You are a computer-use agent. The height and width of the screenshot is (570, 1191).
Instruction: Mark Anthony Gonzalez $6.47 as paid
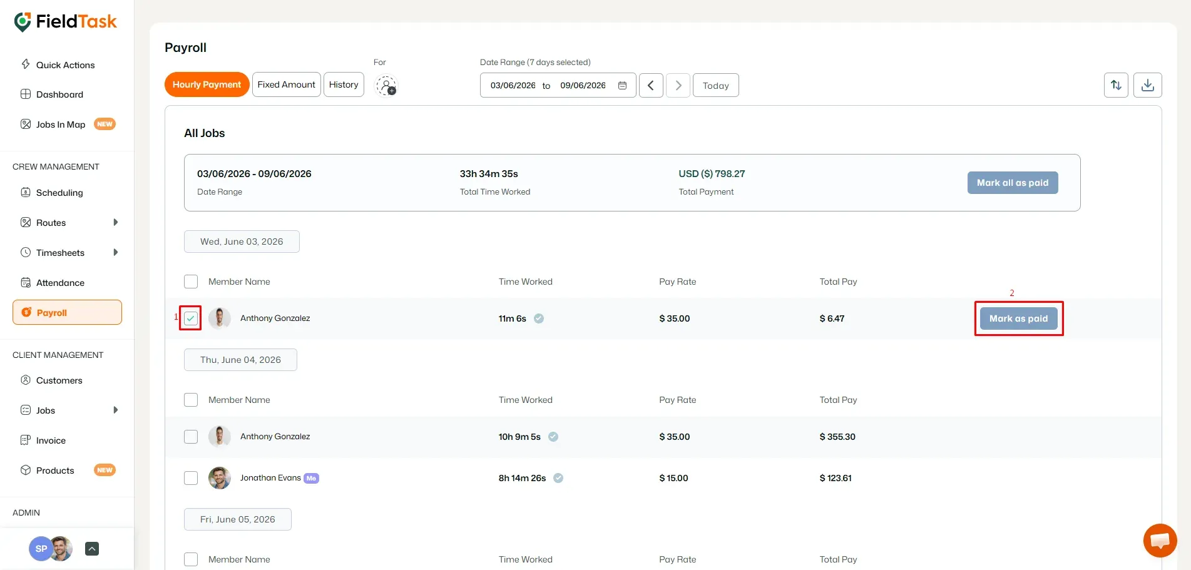(x=1018, y=318)
